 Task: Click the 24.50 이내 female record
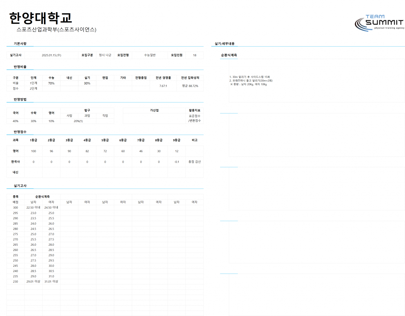[x=51, y=207]
